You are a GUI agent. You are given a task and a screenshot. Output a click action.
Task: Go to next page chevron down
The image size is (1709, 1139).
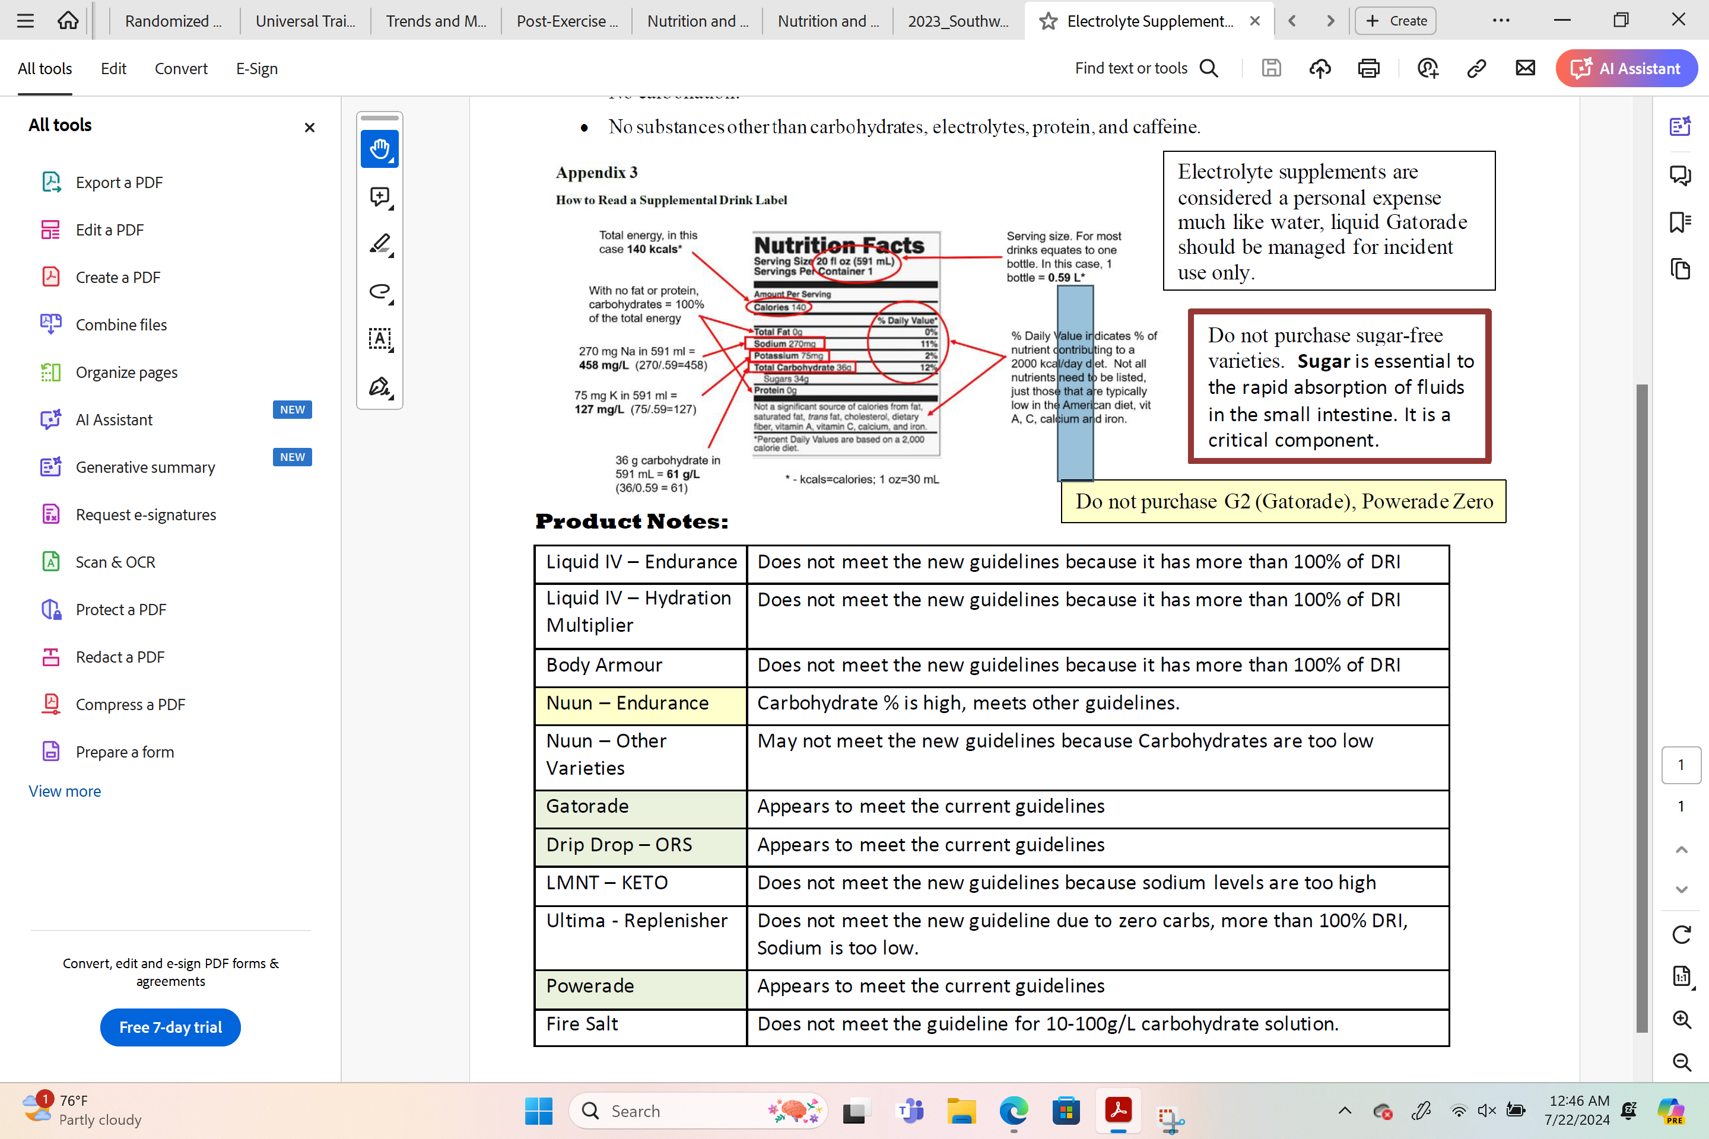(1681, 889)
